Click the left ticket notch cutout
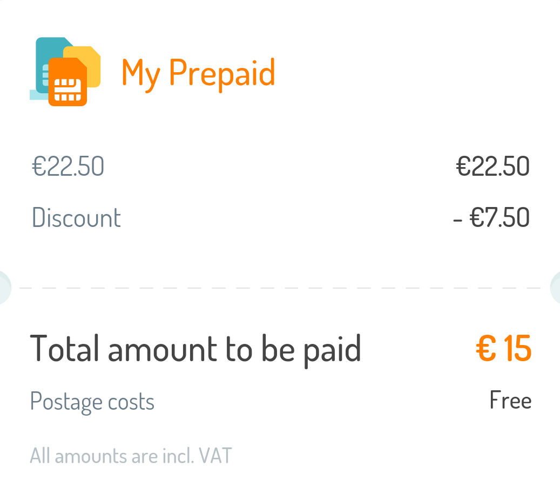The width and height of the screenshot is (560, 483). click(x=5, y=288)
